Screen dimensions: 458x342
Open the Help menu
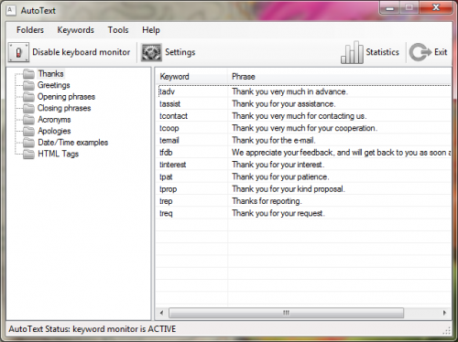point(151,30)
